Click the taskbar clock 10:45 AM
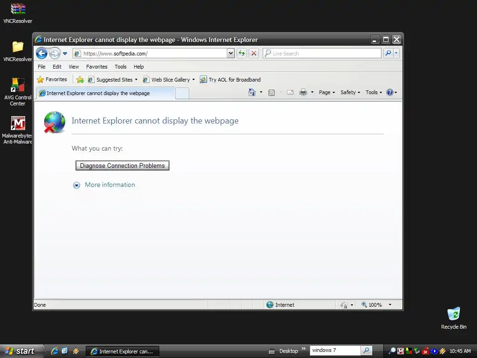 (460, 351)
